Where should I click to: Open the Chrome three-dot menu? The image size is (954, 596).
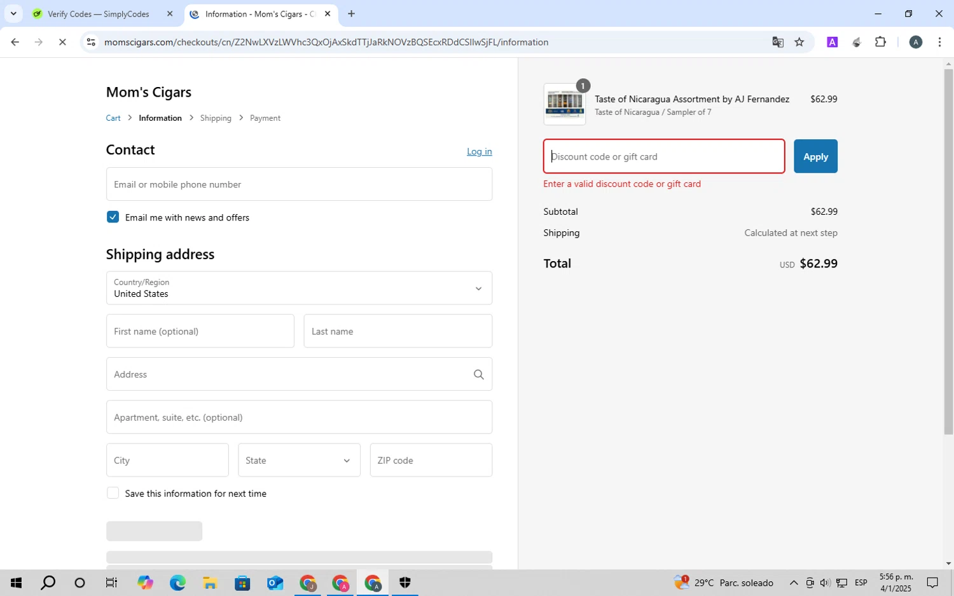click(x=939, y=42)
